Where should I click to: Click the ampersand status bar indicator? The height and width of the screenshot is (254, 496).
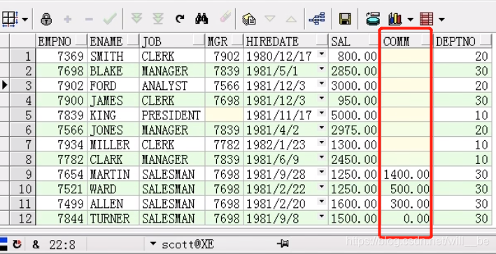pos(36,244)
